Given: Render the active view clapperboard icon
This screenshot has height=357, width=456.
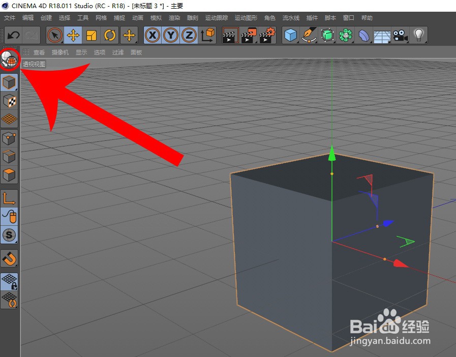Looking at the screenshot, I should (231, 35).
